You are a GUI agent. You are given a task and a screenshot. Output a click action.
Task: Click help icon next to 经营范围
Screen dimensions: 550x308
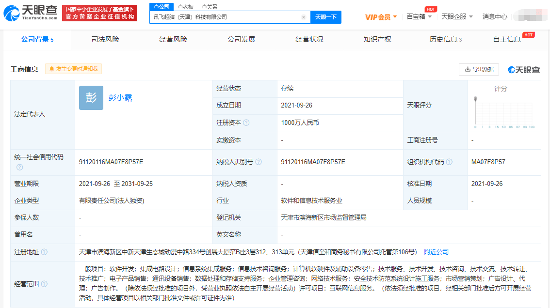(x=44, y=284)
